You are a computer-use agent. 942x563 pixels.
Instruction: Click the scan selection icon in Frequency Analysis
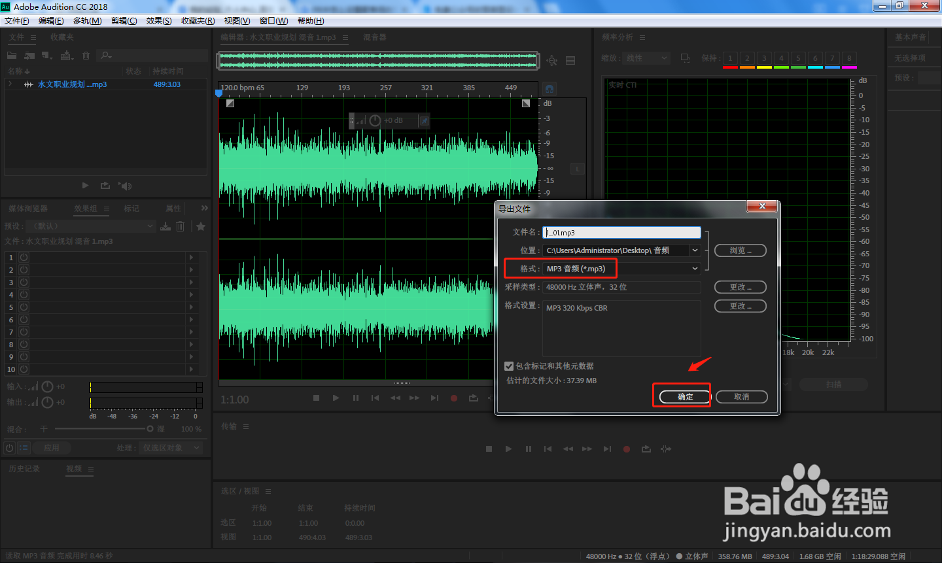pos(834,384)
